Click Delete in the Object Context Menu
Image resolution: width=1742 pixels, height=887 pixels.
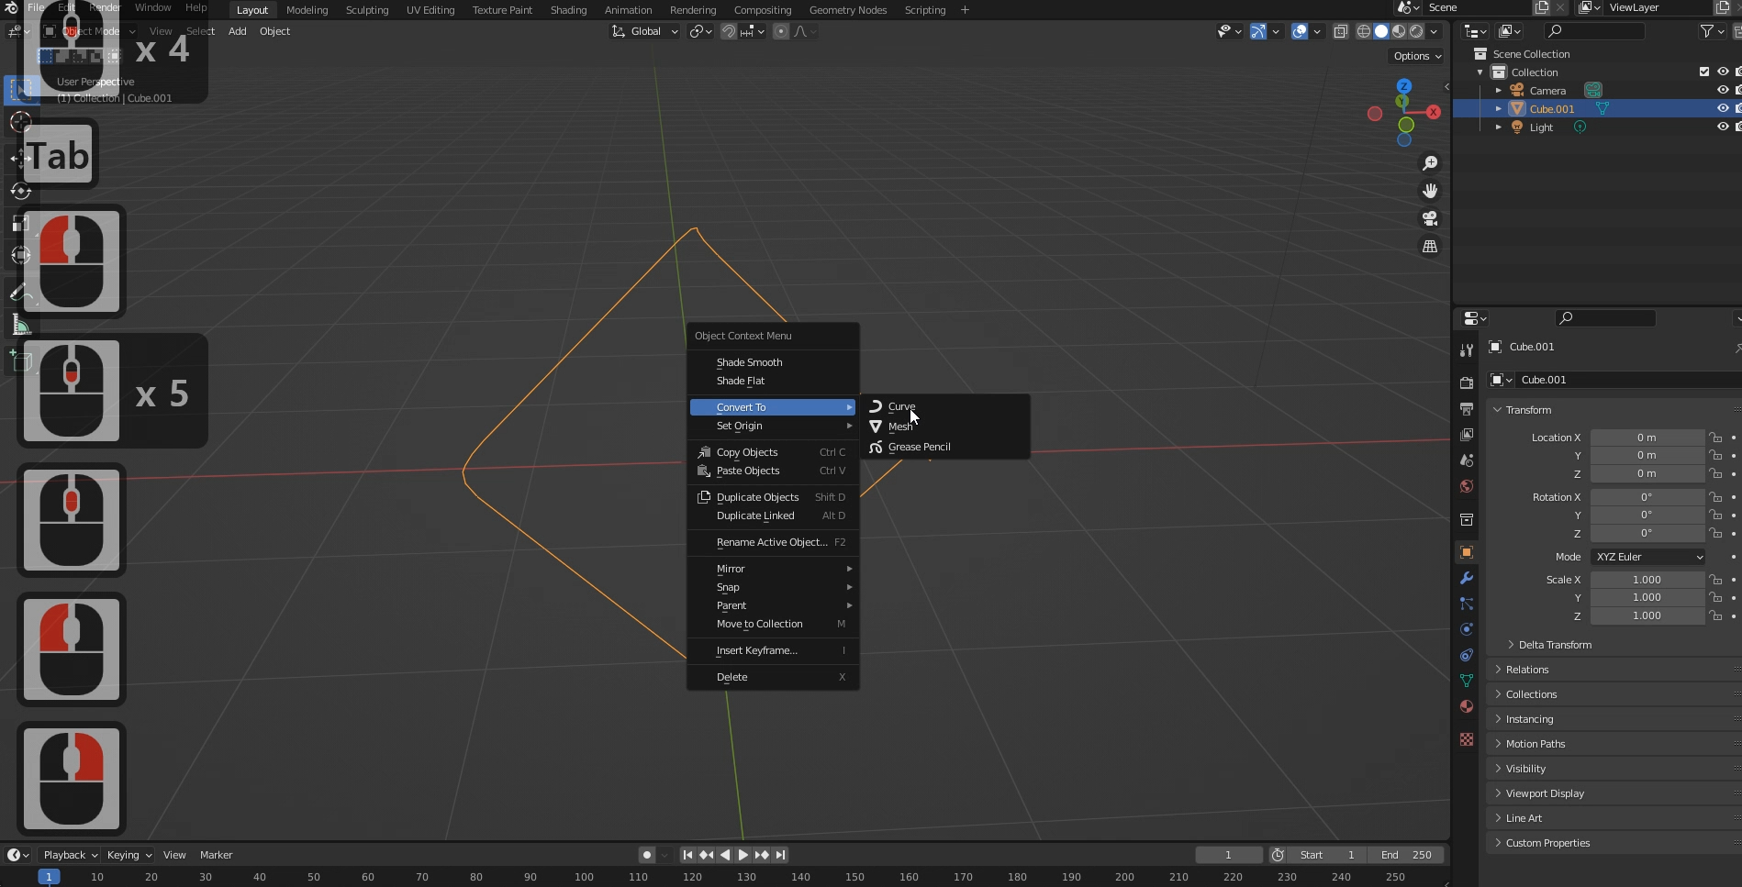point(773,677)
